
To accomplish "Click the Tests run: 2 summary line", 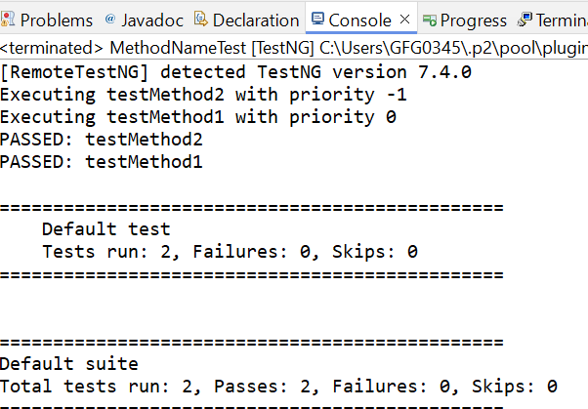I will [x=230, y=252].
